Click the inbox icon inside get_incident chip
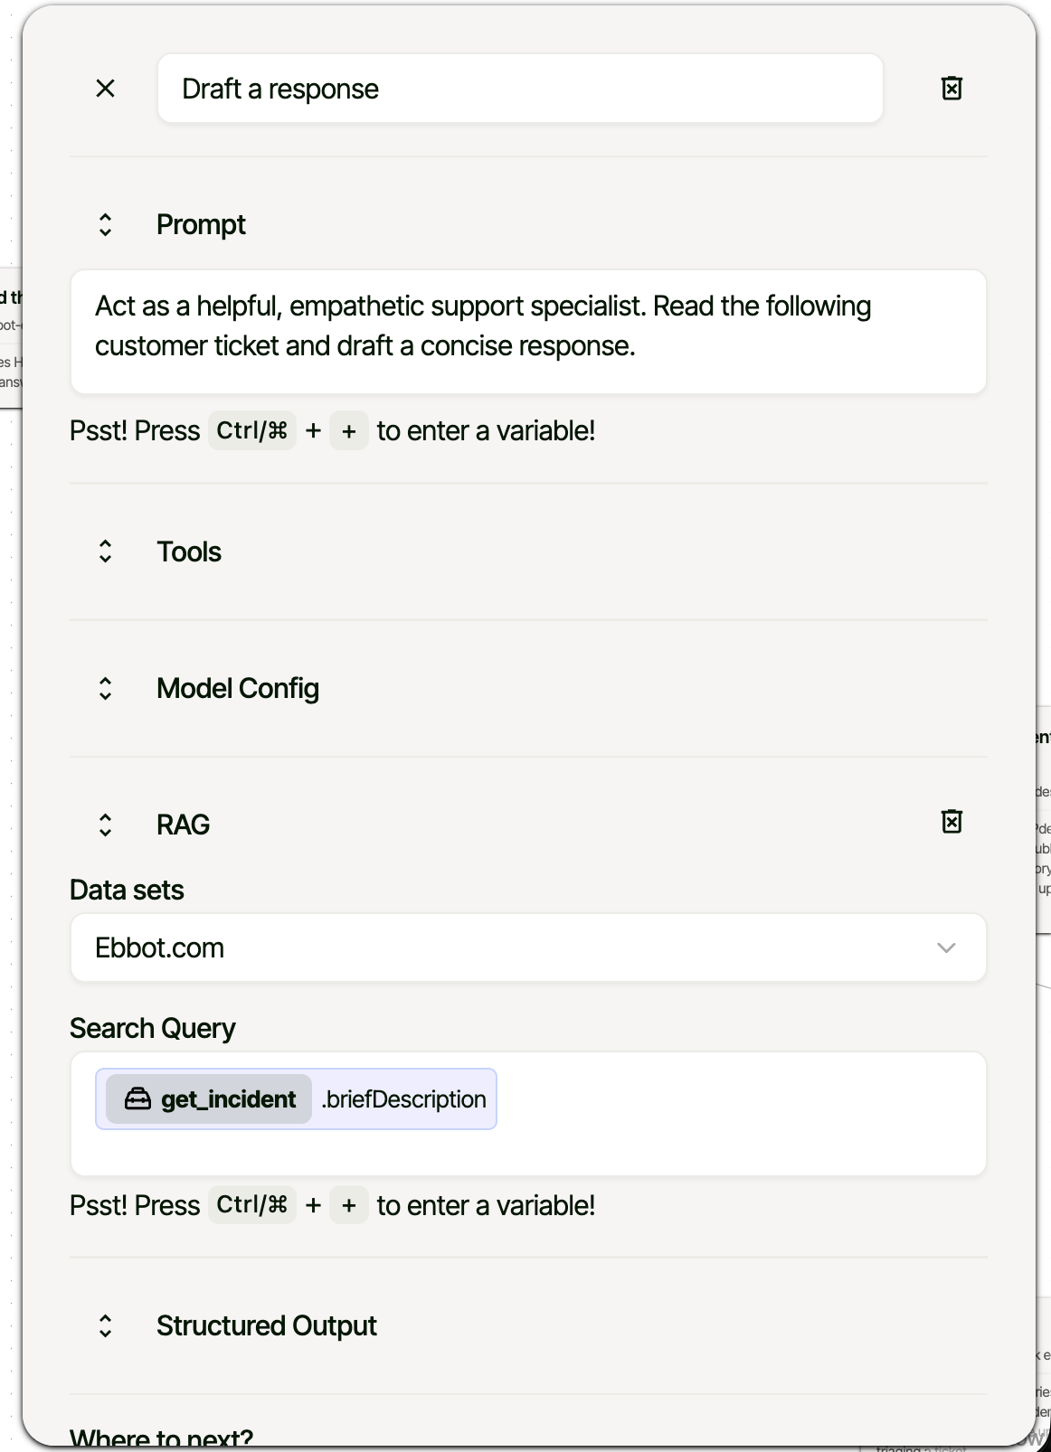 [137, 1099]
